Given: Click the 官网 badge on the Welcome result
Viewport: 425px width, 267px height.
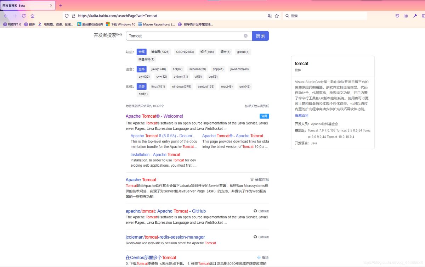Looking at the screenshot, I should click(263, 116).
